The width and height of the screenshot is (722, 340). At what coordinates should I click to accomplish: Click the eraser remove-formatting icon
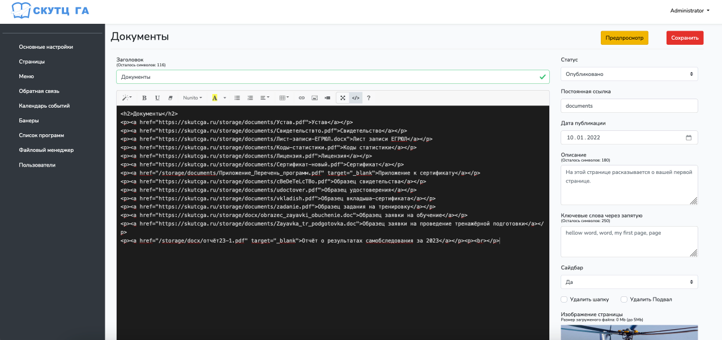(x=170, y=98)
